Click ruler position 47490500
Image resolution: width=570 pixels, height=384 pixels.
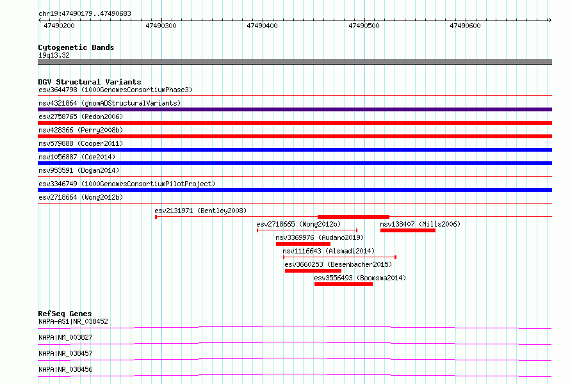tap(364, 26)
